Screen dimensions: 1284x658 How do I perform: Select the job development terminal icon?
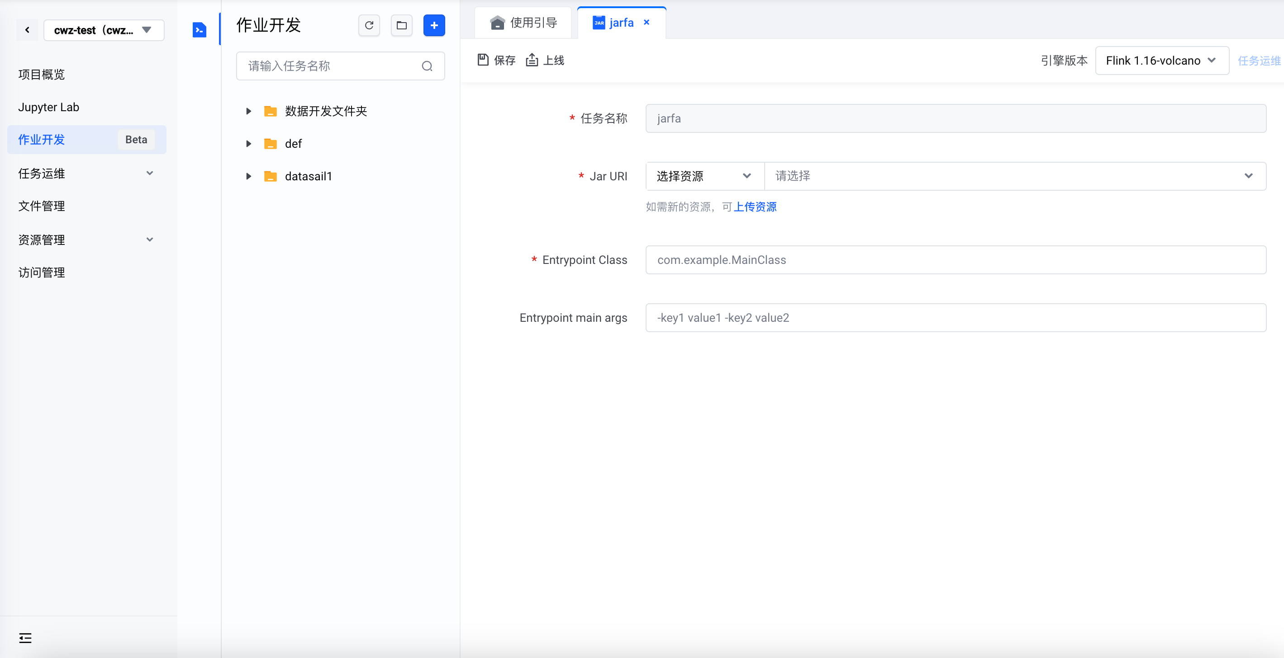point(200,30)
